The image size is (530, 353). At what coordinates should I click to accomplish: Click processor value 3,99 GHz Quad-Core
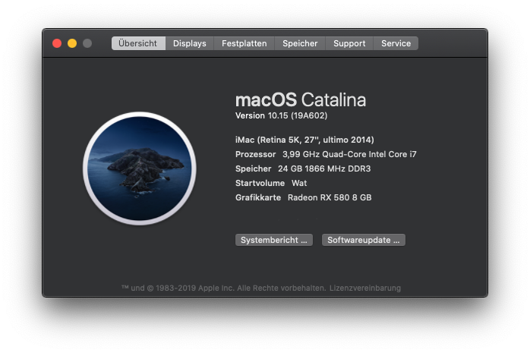point(349,154)
